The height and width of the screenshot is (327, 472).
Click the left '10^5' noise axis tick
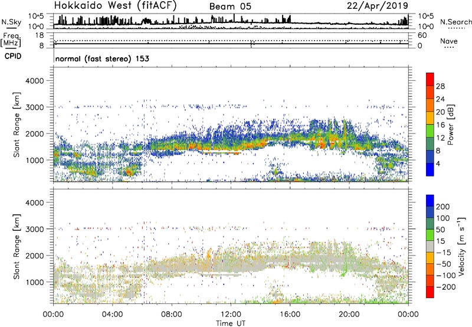(x=36, y=16)
